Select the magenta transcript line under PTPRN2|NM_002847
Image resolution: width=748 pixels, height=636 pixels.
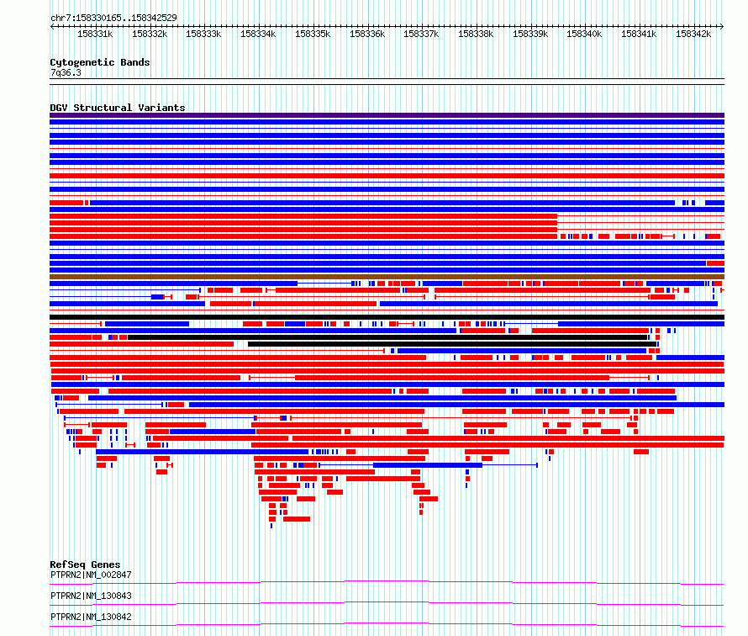coord(387,582)
